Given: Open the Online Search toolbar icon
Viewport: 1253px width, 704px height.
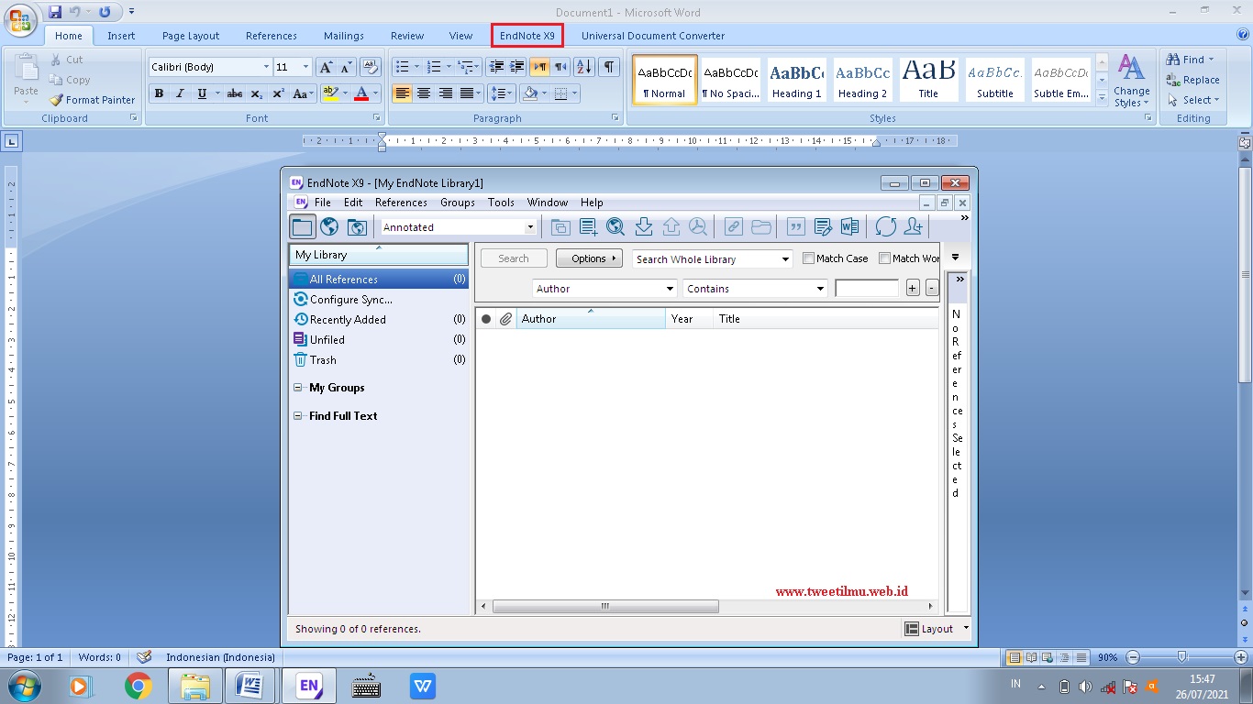Looking at the screenshot, I should (615, 227).
